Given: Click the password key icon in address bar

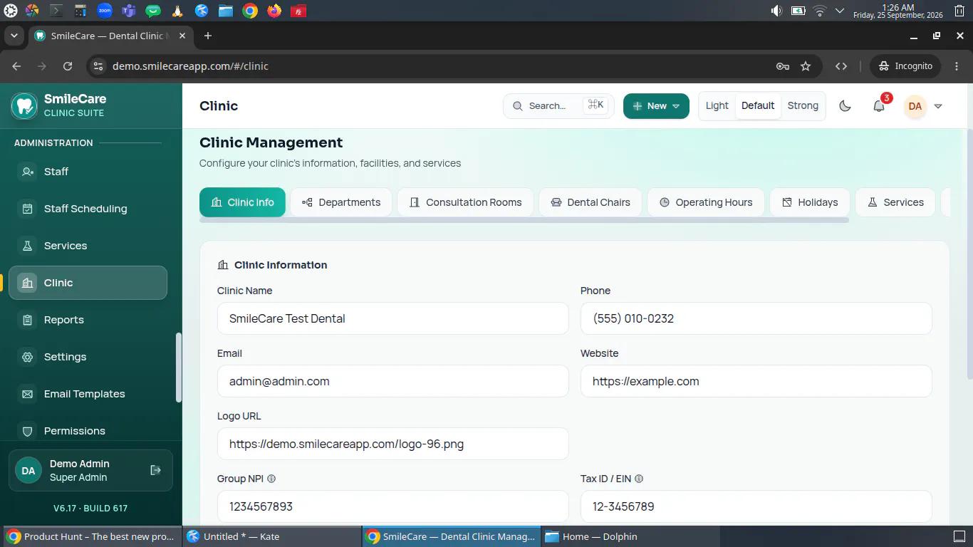Looking at the screenshot, I should (783, 66).
